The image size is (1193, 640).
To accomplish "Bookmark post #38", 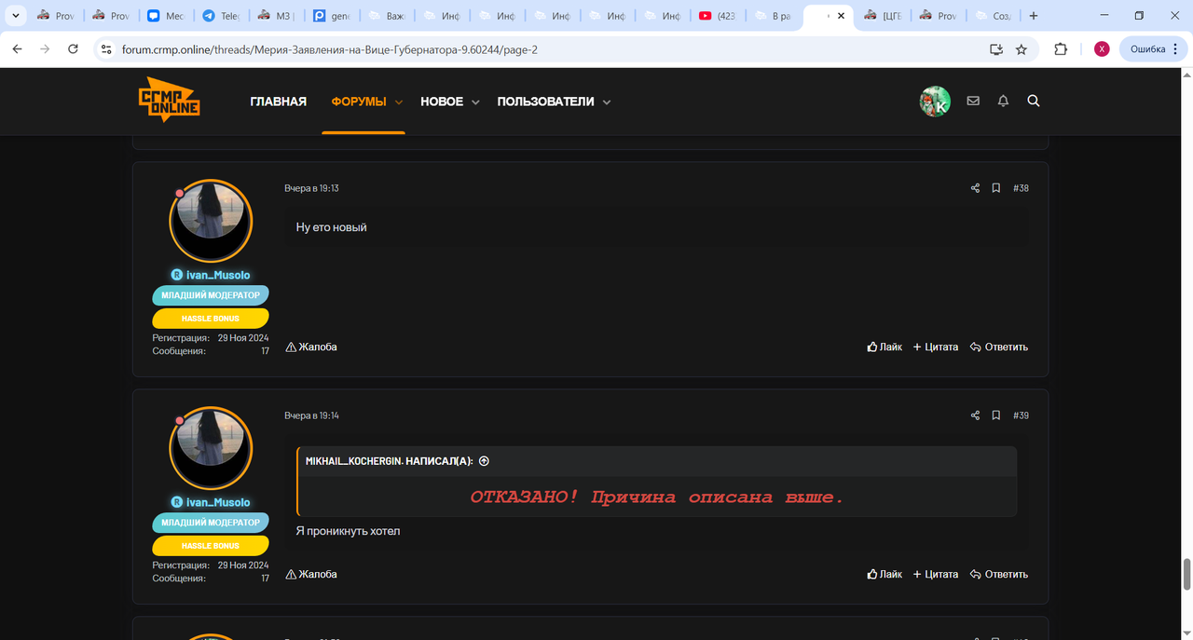I will coord(995,188).
